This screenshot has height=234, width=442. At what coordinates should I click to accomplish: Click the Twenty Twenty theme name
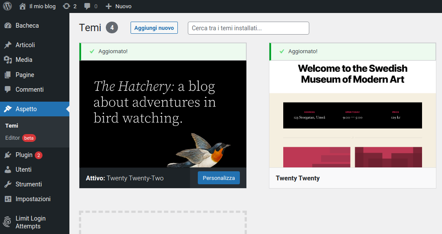298,178
